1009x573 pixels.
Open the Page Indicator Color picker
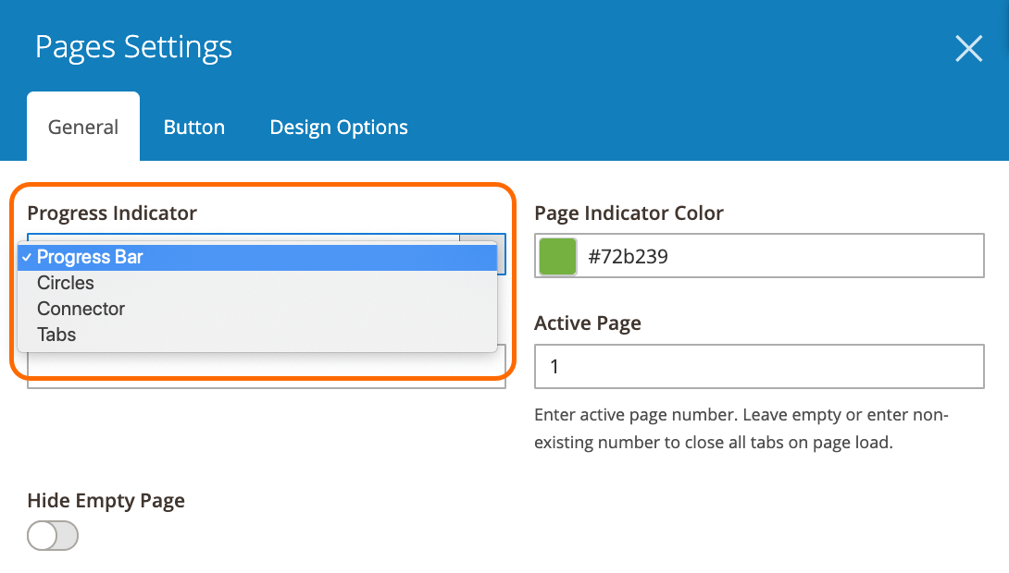pyautogui.click(x=556, y=255)
